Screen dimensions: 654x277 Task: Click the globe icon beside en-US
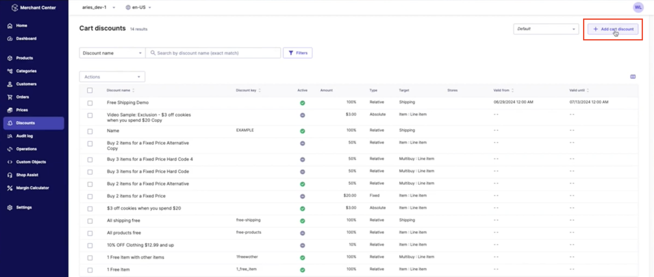tap(128, 7)
